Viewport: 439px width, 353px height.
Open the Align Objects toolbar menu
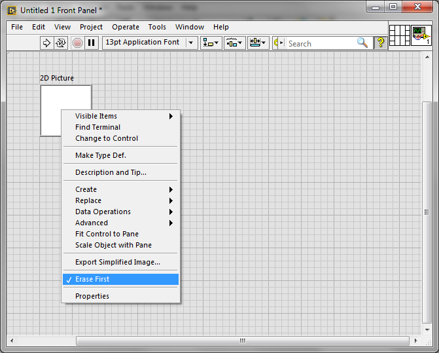point(211,43)
